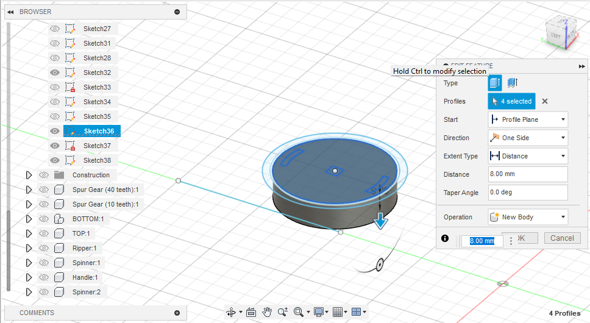The width and height of the screenshot is (590, 323).
Task: Click the Browser panel minus button
Action: (x=177, y=12)
